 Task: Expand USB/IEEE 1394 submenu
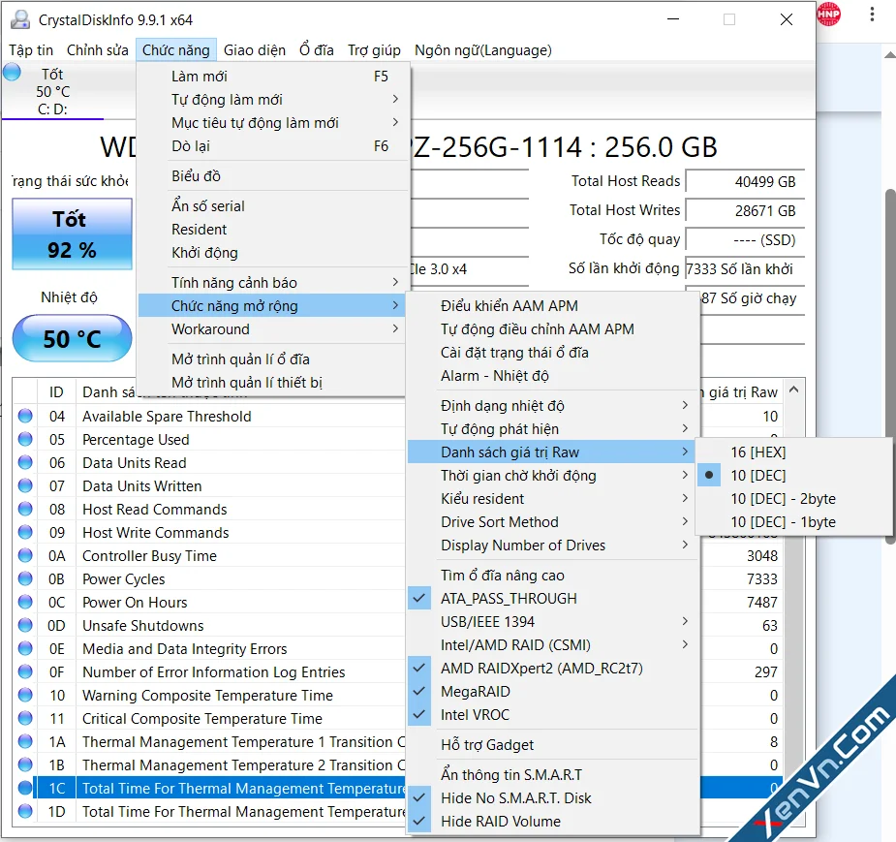[x=553, y=621]
